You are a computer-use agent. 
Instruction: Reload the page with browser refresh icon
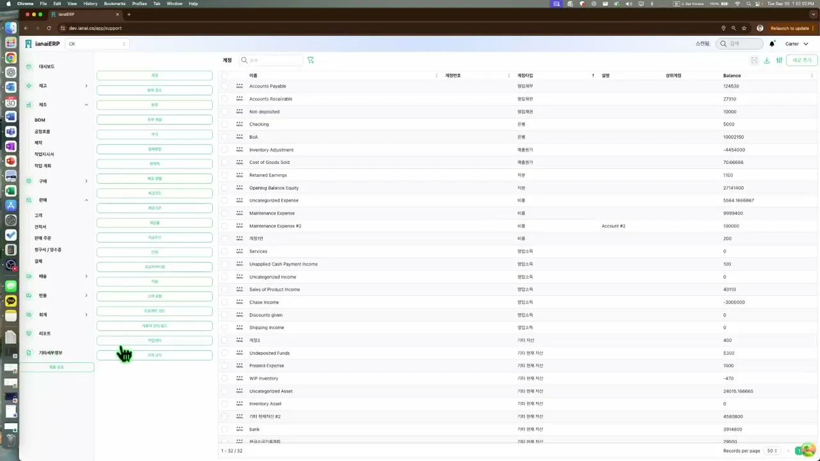(48, 28)
